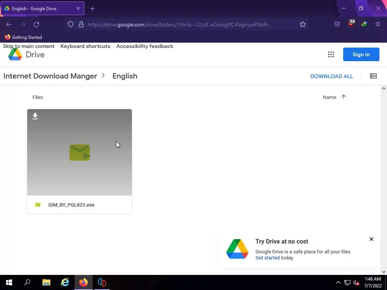Open the Windows Start menu
The height and width of the screenshot is (290, 387).
(x=9, y=282)
